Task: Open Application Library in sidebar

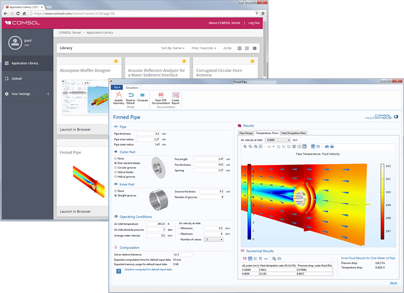Action: (28, 63)
